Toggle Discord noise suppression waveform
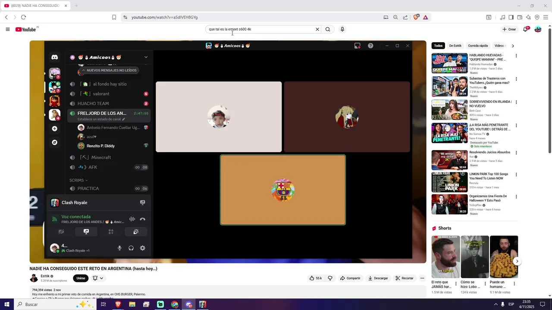Image resolution: width=552 pixels, height=310 pixels. [x=132, y=219]
